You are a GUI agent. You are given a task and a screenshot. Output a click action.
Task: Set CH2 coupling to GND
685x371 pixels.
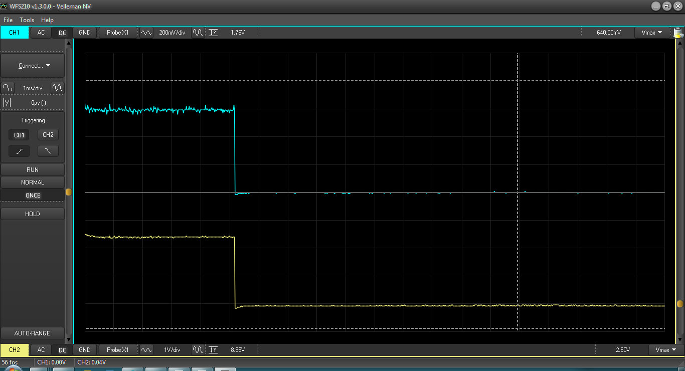(85, 349)
